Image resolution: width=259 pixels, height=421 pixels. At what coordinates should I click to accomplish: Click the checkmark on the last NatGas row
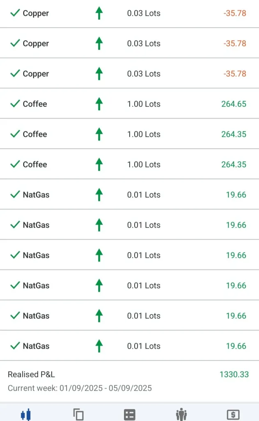15,346
